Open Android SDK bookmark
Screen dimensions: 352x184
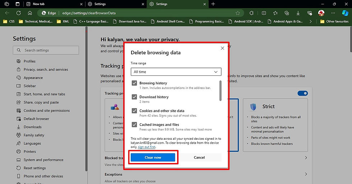click(x=246, y=21)
